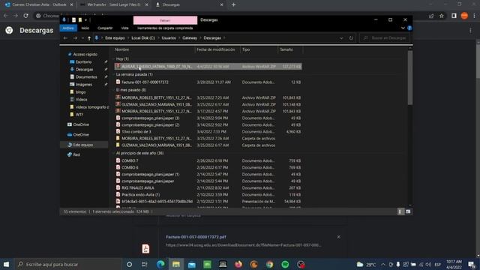
Task: Switch to details view layout icon
Action: click(x=400, y=211)
